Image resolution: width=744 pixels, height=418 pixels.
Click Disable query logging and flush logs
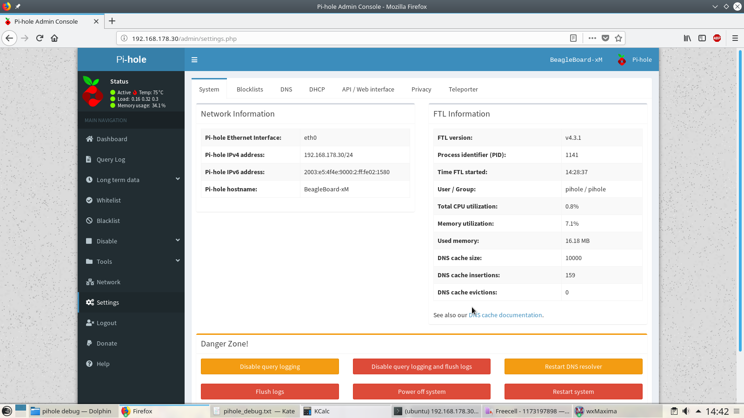tap(422, 366)
